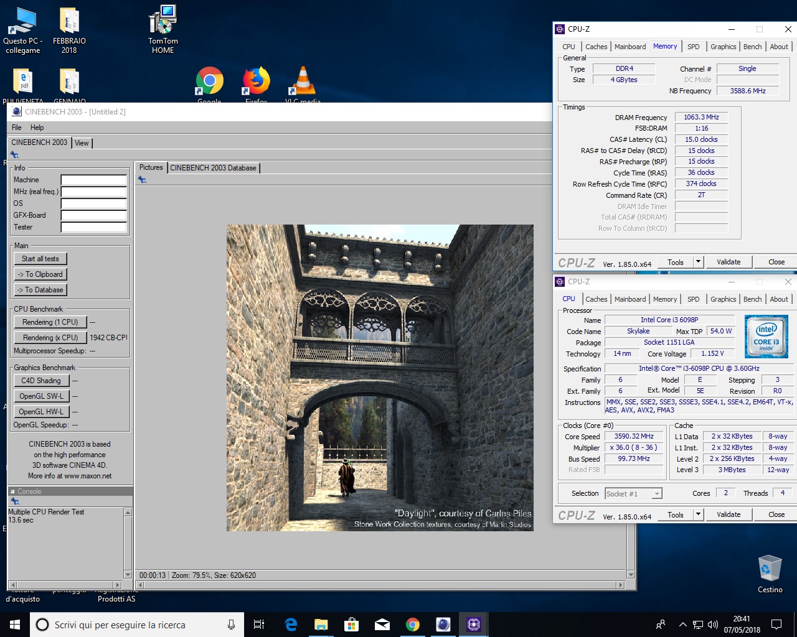Switch to CPU-Z taskbar icon

coord(474,625)
